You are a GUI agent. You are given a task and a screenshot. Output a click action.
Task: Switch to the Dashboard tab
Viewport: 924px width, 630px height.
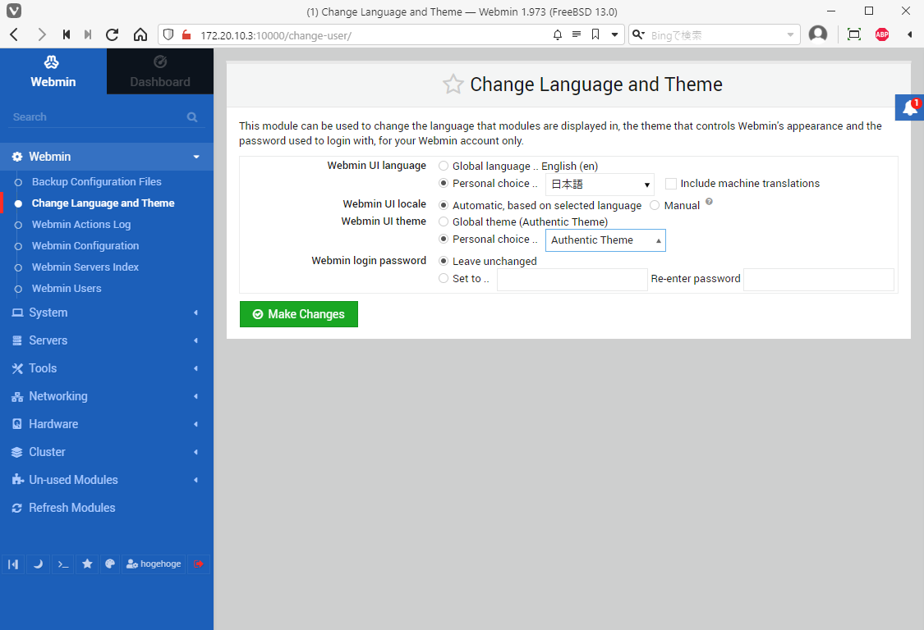(x=160, y=71)
